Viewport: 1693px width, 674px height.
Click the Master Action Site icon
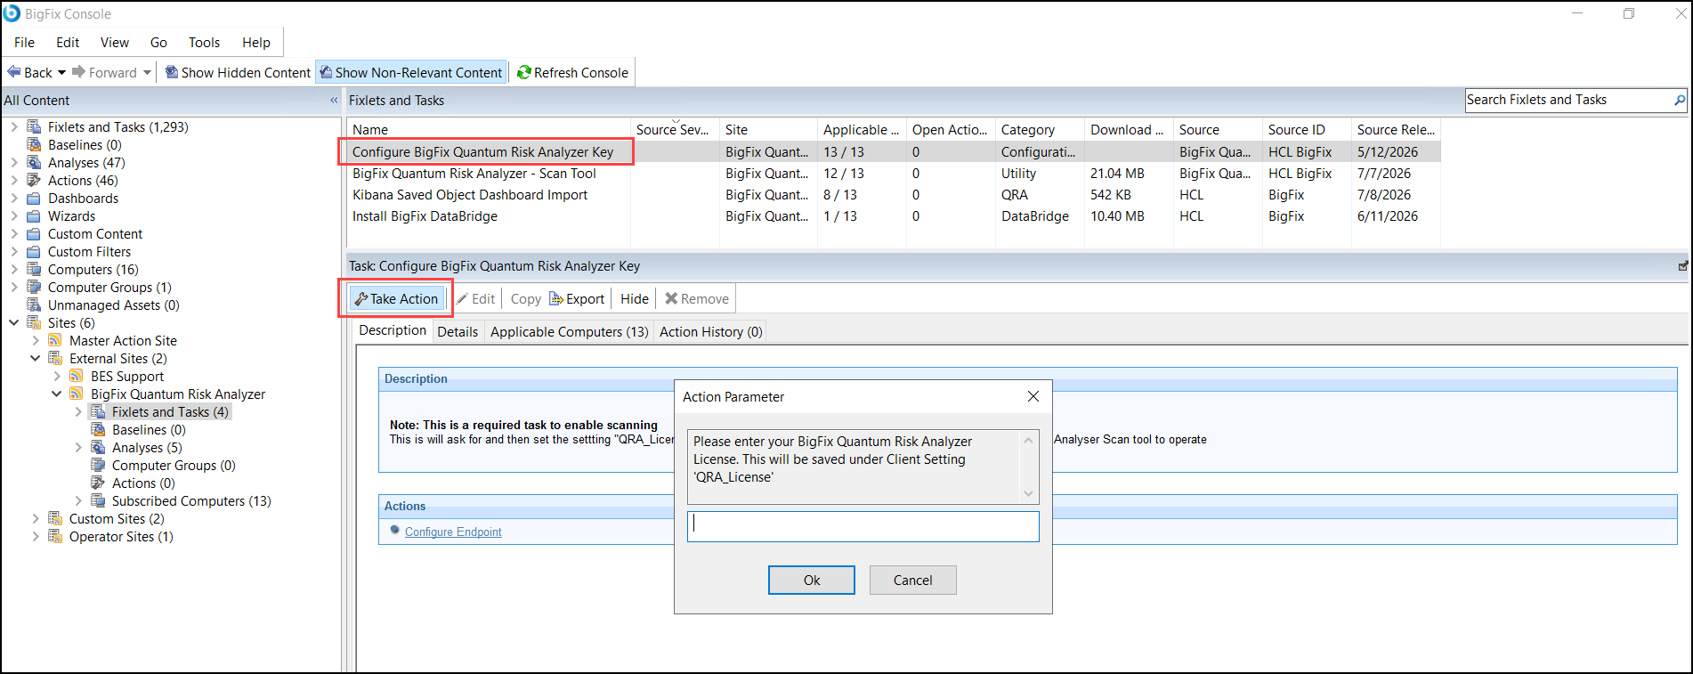(55, 340)
